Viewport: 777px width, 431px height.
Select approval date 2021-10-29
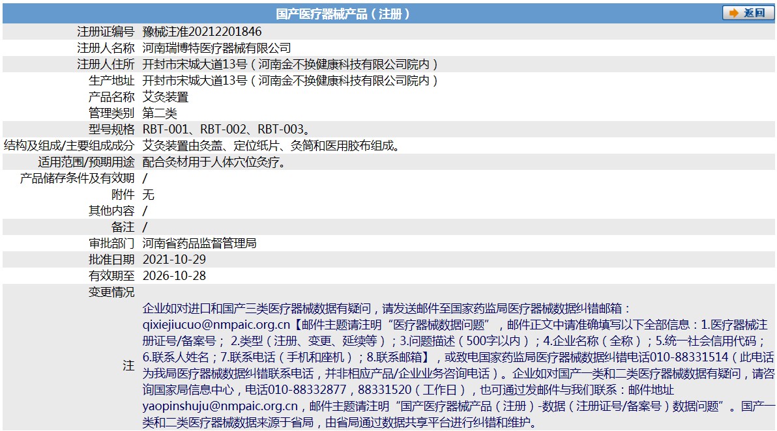click(175, 260)
